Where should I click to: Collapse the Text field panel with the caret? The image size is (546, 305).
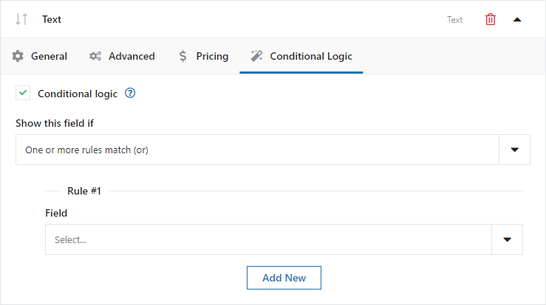pyautogui.click(x=517, y=20)
